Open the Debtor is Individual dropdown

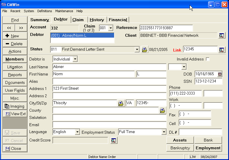(x=75, y=59)
